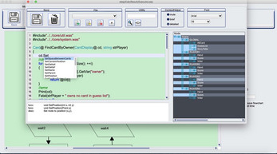The height and width of the screenshot is (154, 277).
Task: Select Hand under PLAYER2
Action: pos(200,67)
